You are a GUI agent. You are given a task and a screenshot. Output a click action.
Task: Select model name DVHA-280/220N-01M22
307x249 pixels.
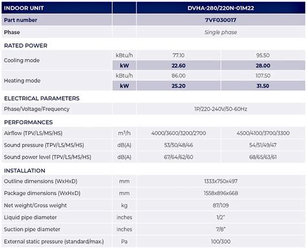coord(221,8)
